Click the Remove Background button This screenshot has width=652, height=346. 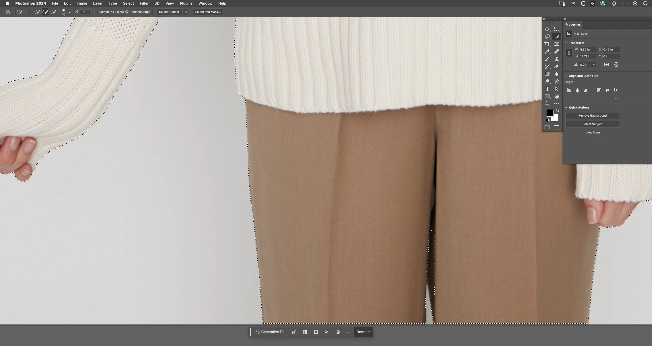(x=592, y=115)
